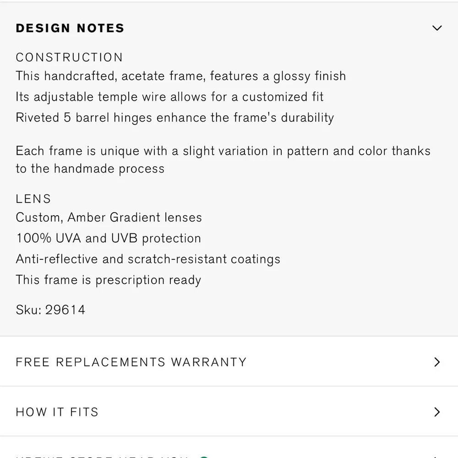The width and height of the screenshot is (458, 458).
Task: Select the Sku: 29614 text
Action: [x=50, y=310]
